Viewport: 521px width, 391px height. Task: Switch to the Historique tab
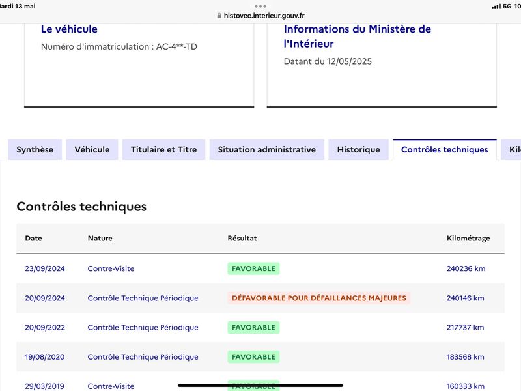click(x=359, y=150)
